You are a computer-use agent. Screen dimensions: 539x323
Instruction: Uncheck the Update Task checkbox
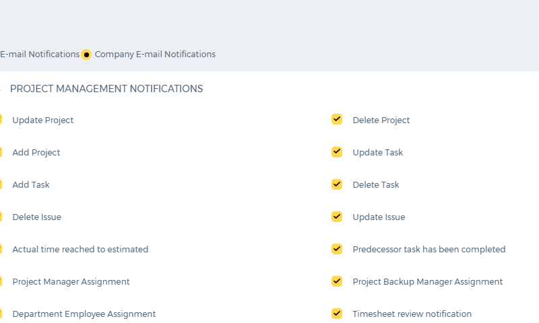tap(337, 151)
